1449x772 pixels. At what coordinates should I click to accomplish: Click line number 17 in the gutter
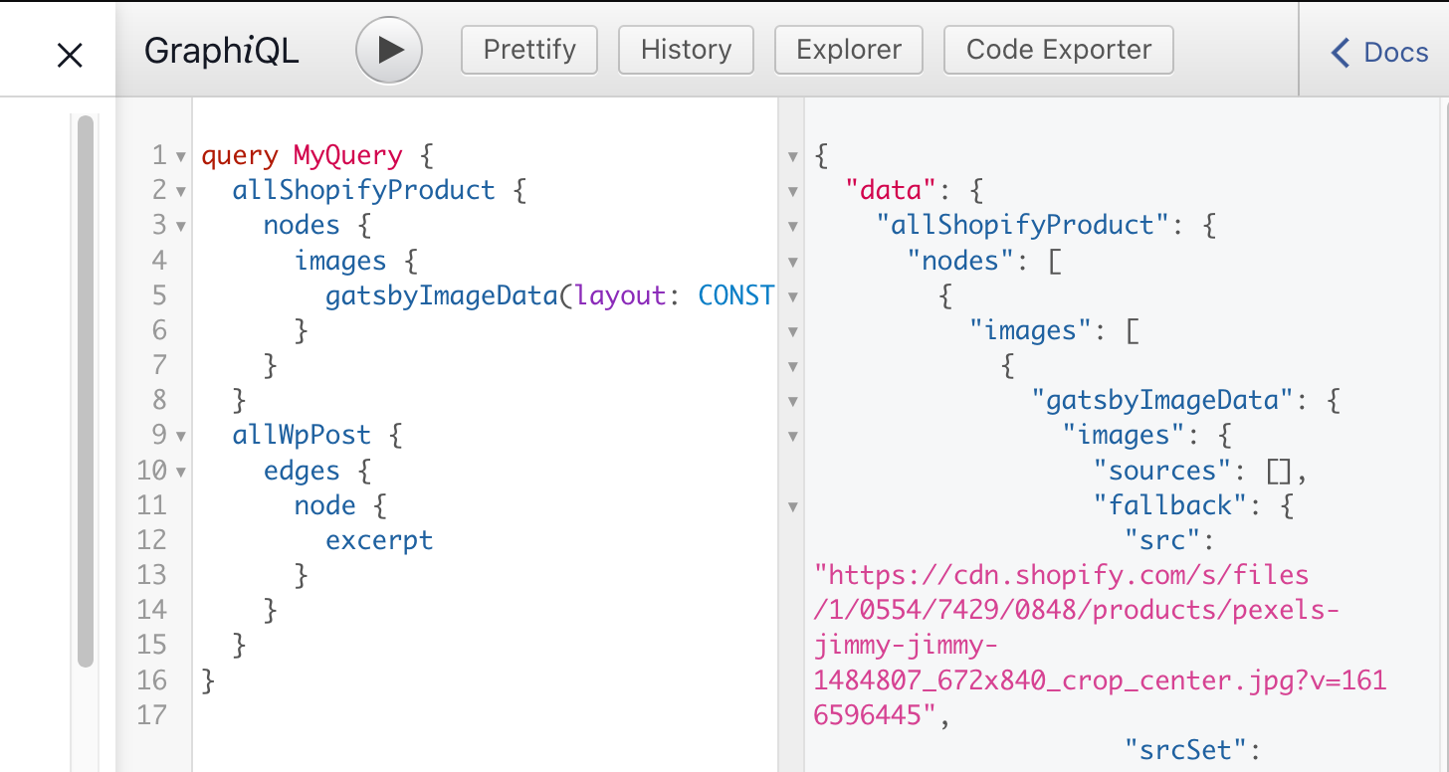[152, 714]
